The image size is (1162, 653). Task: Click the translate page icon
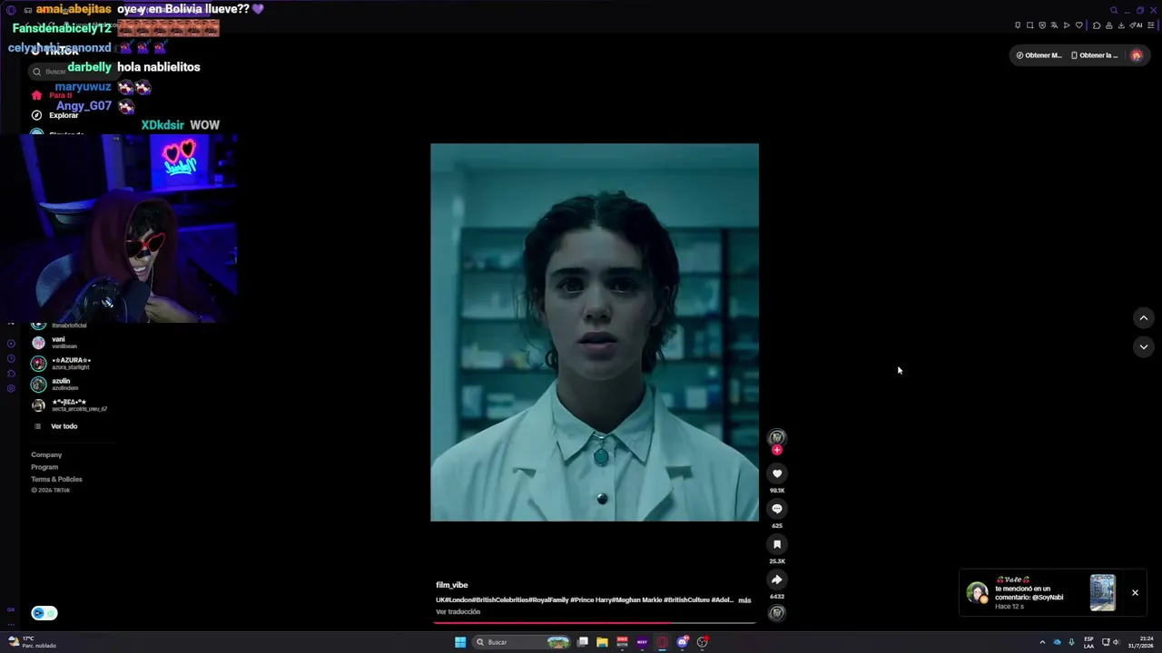click(1055, 25)
